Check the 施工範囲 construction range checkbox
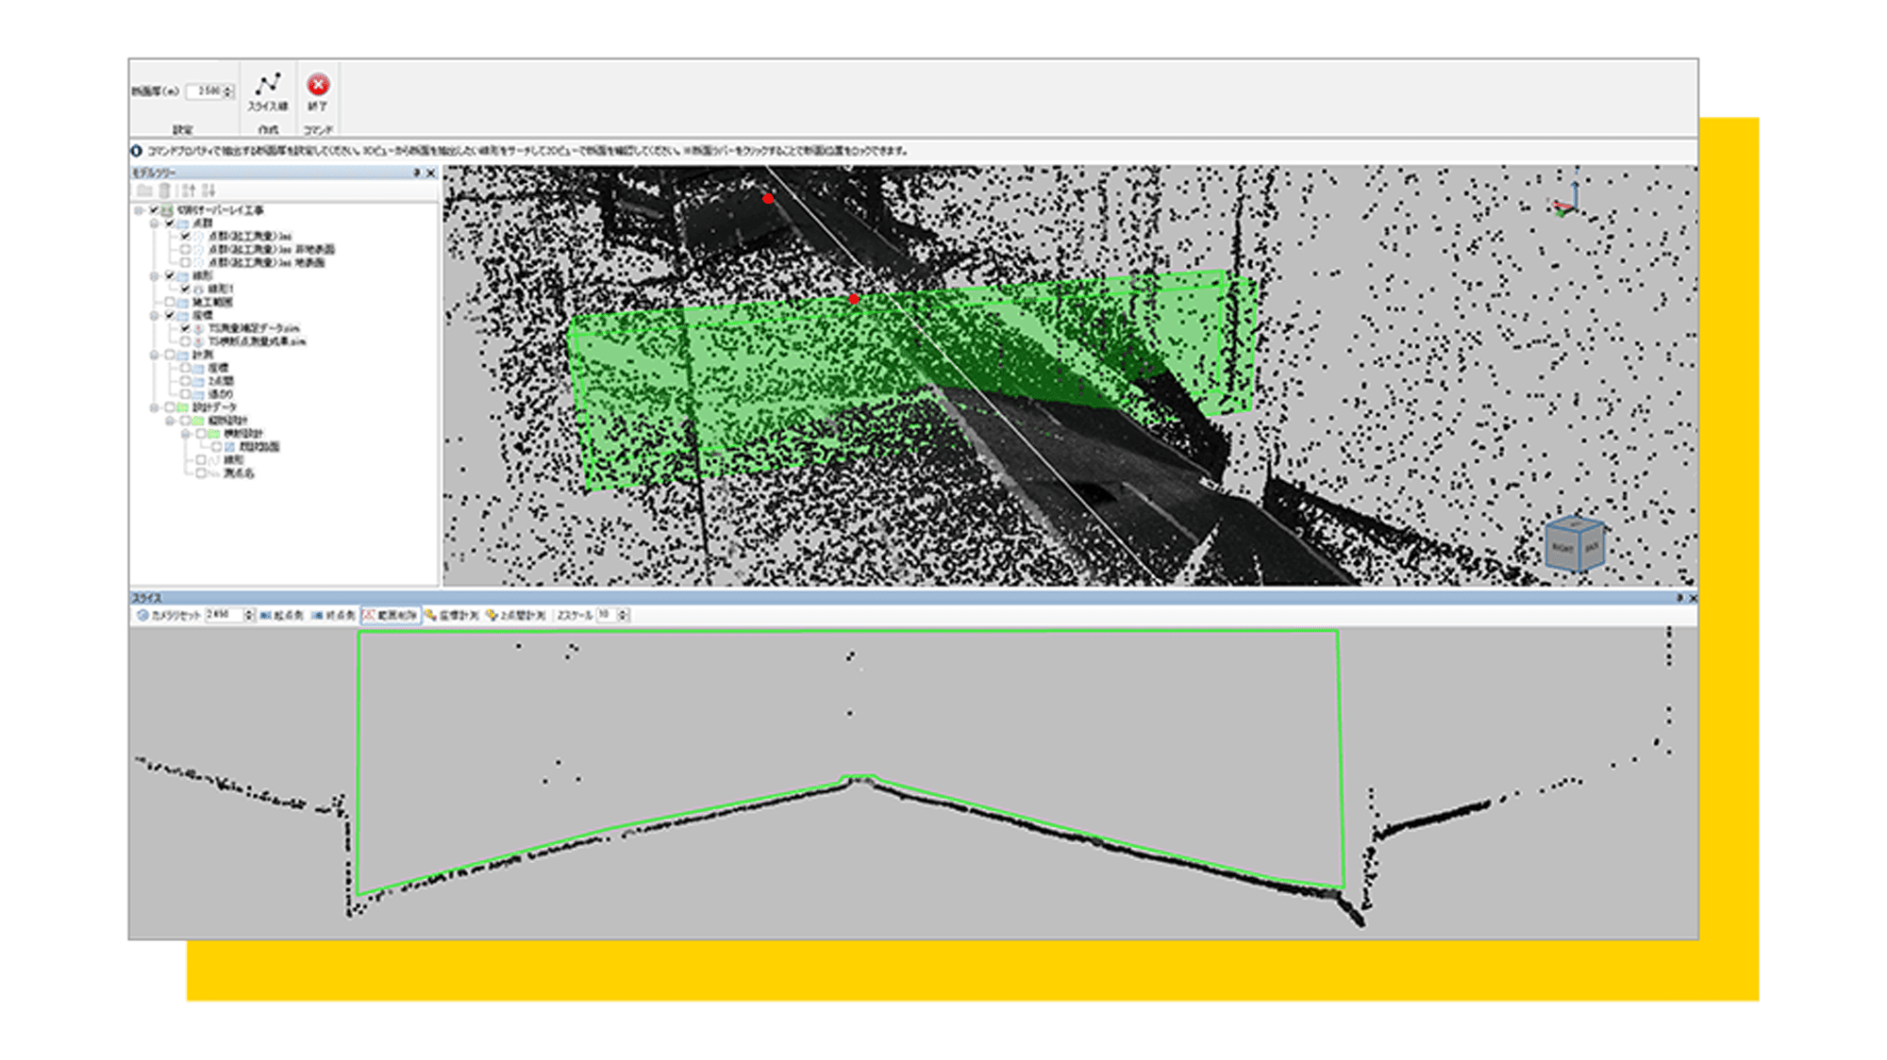Viewport: 1887px width, 1060px height. pyautogui.click(x=170, y=302)
